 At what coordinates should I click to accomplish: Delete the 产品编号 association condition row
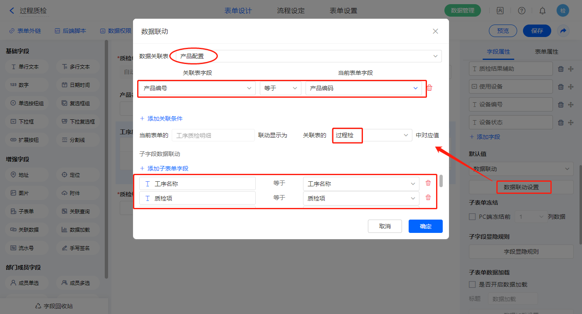pos(429,88)
